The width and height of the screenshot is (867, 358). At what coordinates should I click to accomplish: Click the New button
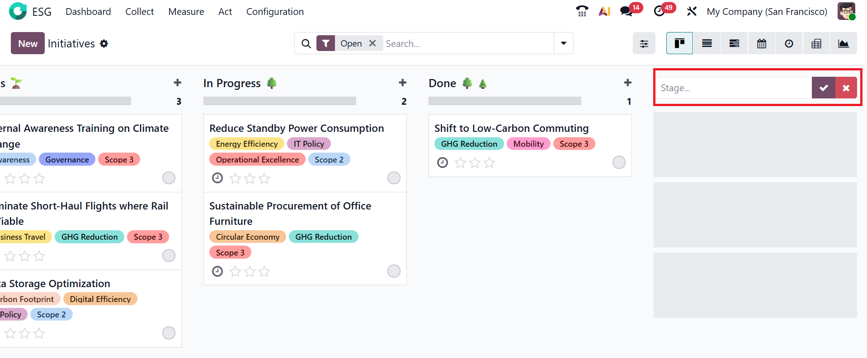tap(28, 43)
